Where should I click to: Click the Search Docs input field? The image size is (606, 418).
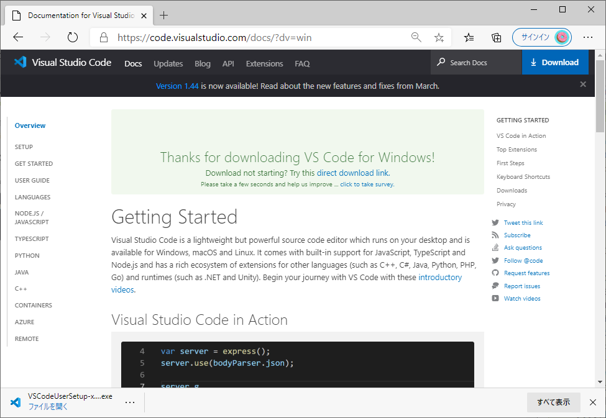pyautogui.click(x=476, y=62)
